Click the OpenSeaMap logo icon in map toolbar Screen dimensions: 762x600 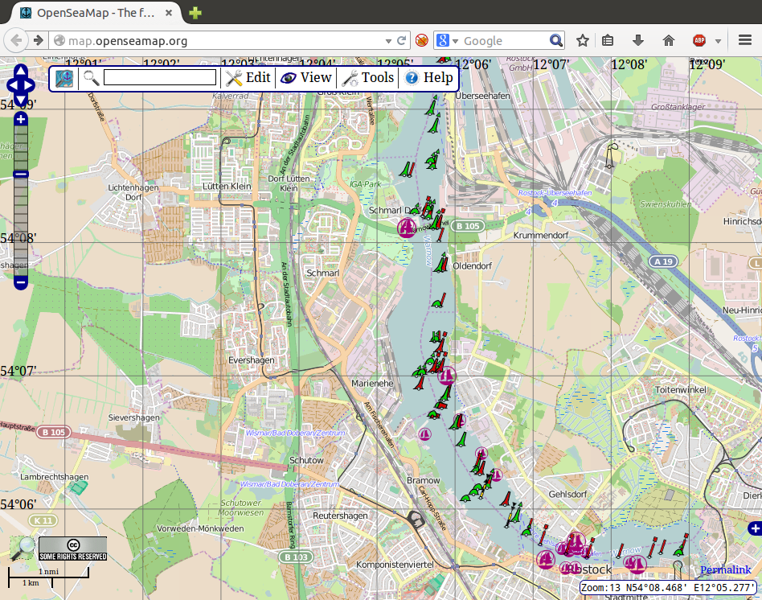64,78
